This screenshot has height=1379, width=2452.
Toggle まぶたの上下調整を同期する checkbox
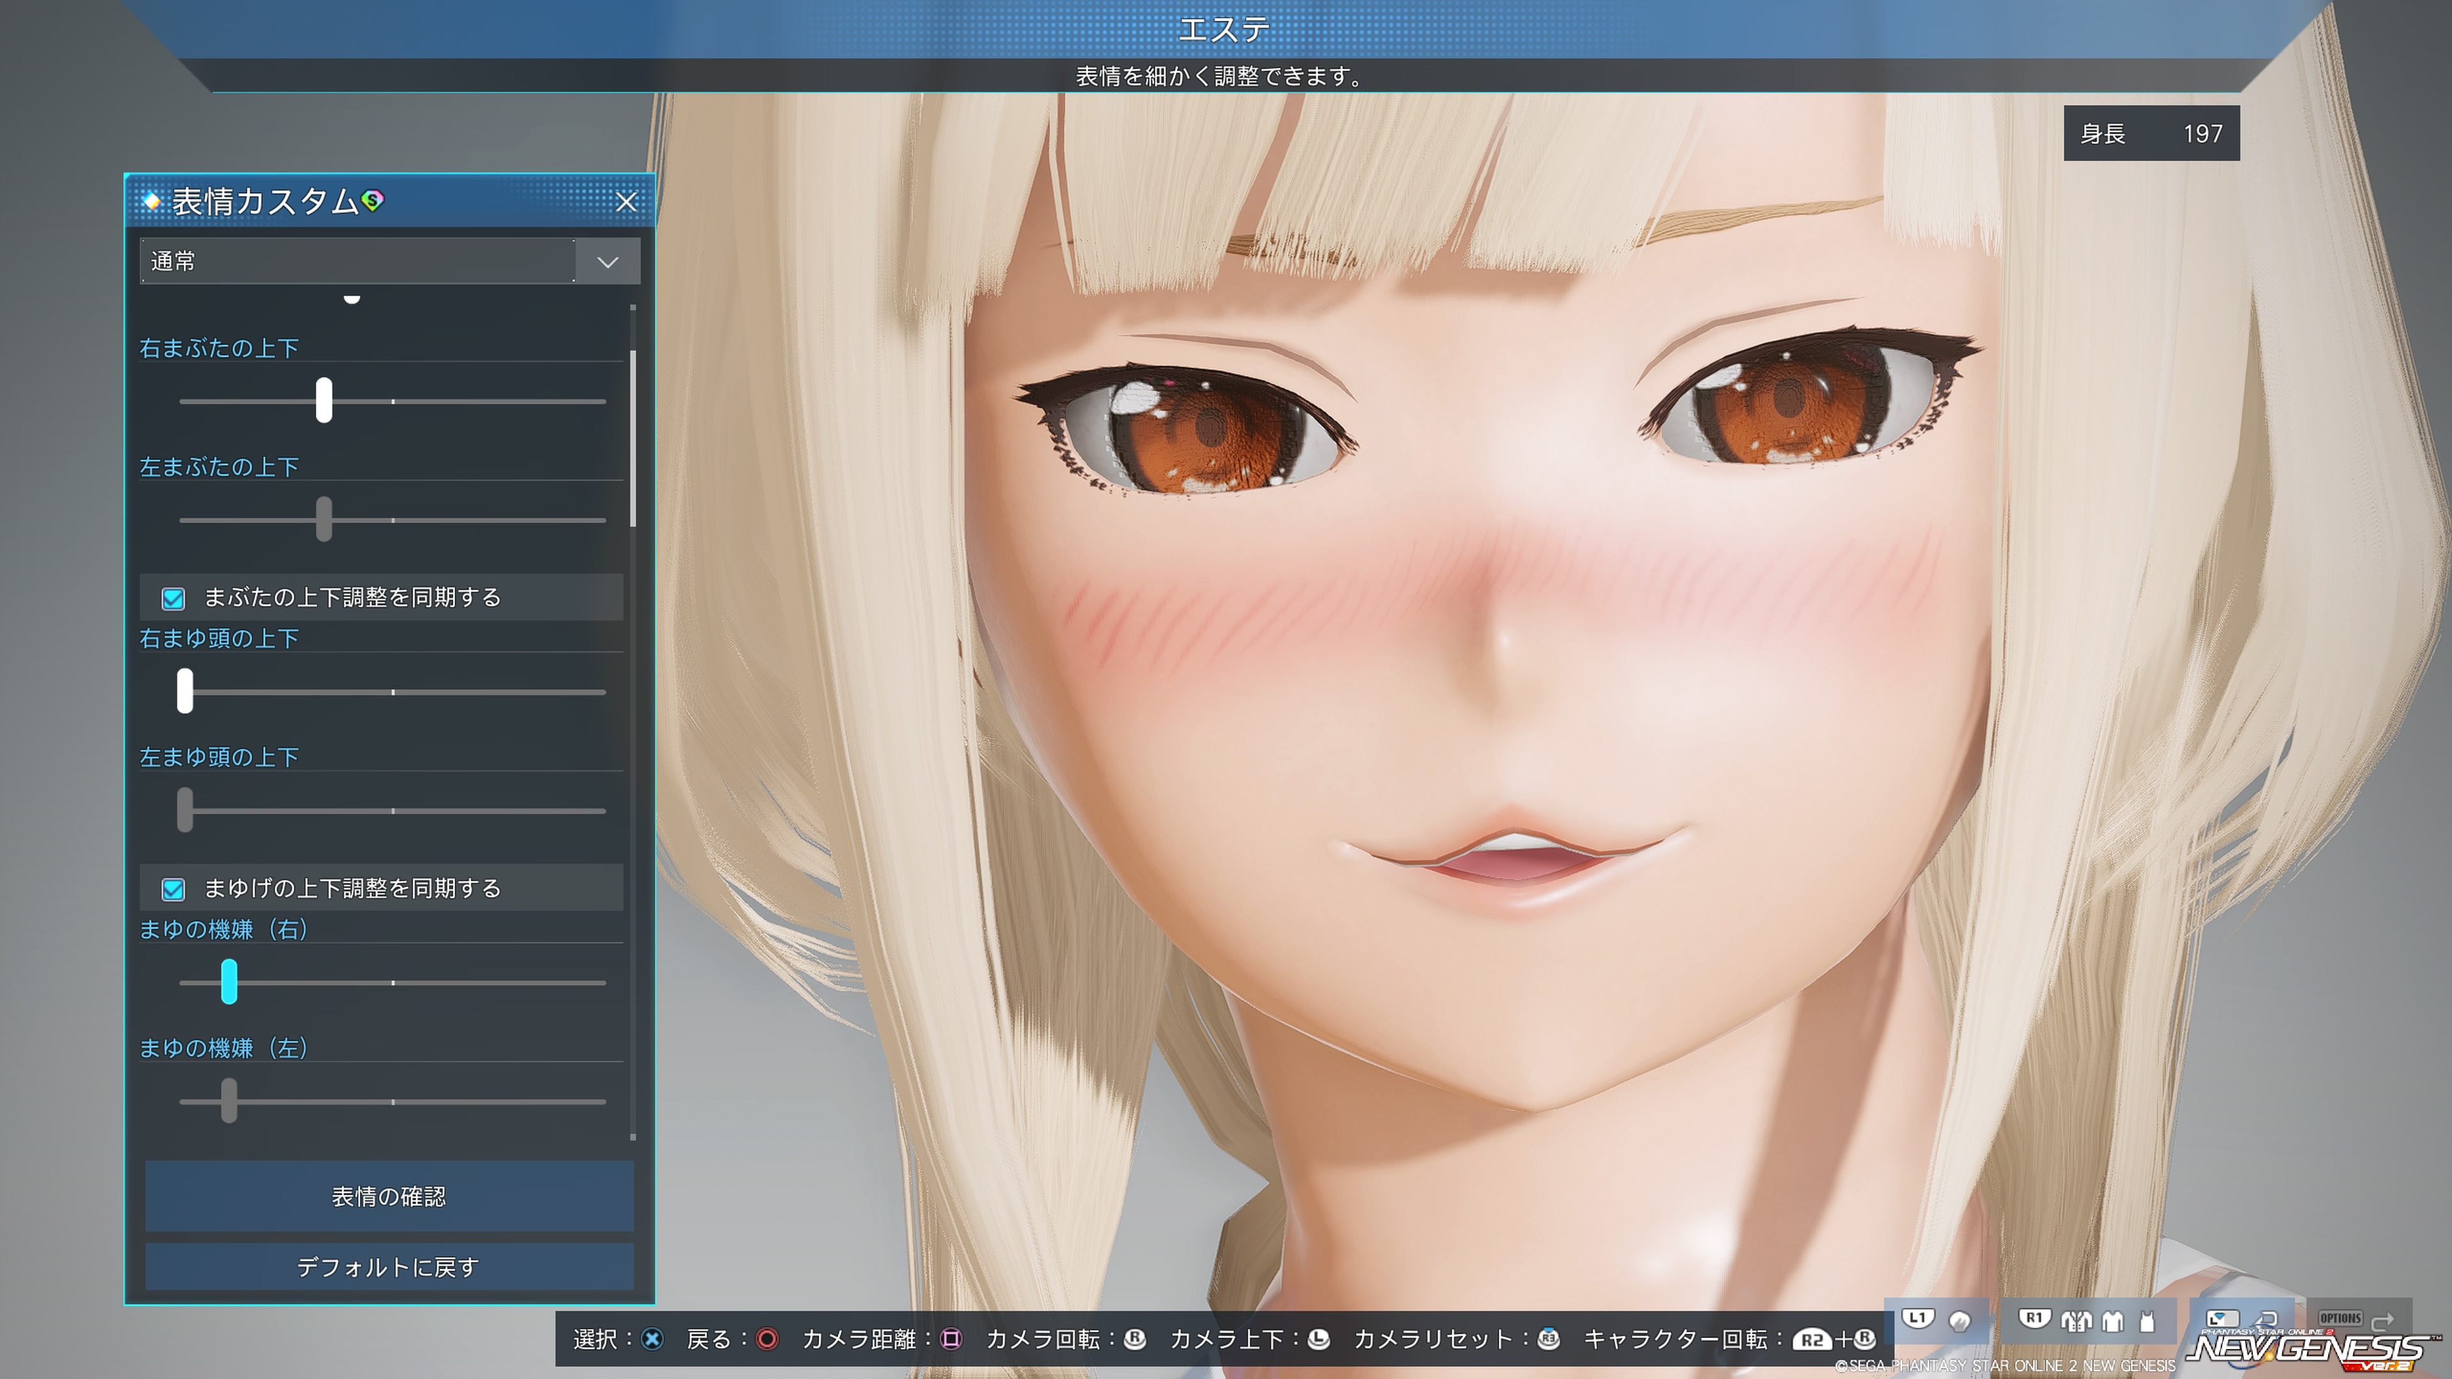(173, 598)
